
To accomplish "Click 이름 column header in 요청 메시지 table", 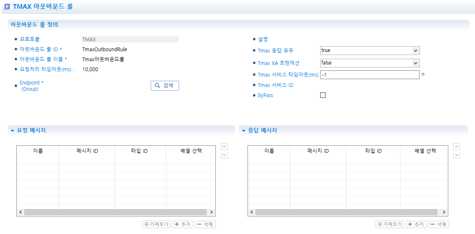I will [x=38, y=151].
